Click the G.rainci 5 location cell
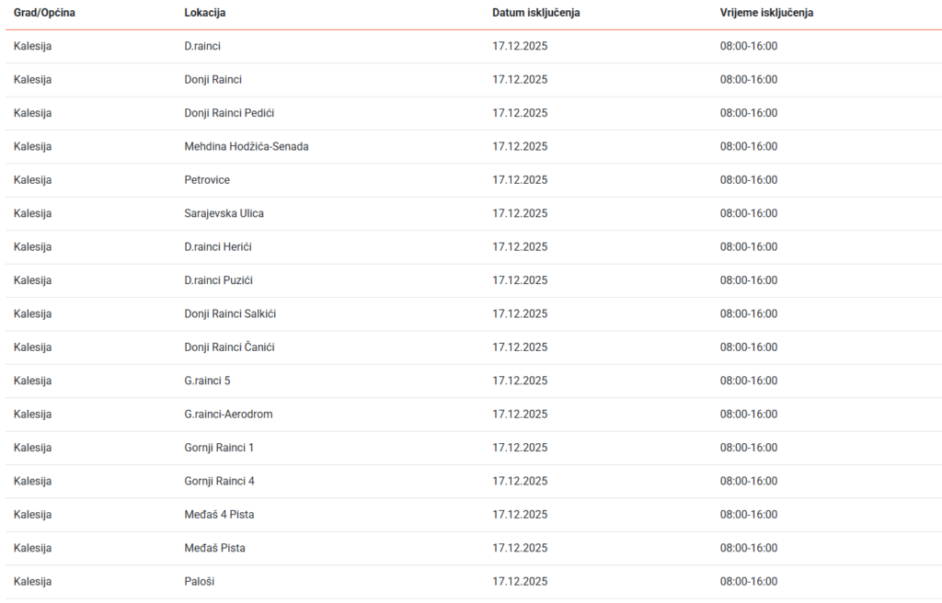Viewport: 942px width, 603px height. 207,381
